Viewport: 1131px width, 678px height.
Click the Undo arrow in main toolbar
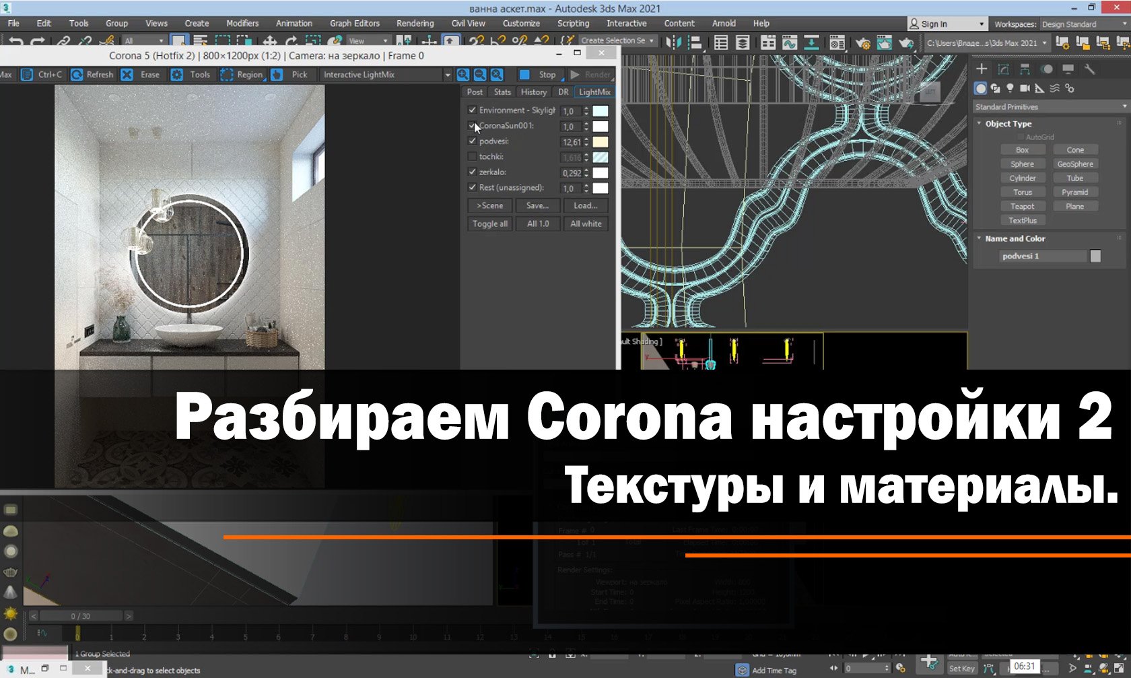(x=15, y=42)
